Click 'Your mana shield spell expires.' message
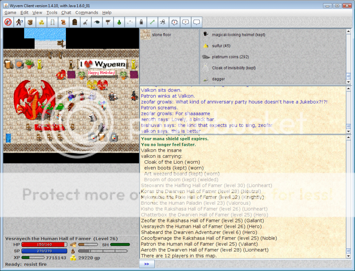The image size is (355, 271). coord(175,139)
